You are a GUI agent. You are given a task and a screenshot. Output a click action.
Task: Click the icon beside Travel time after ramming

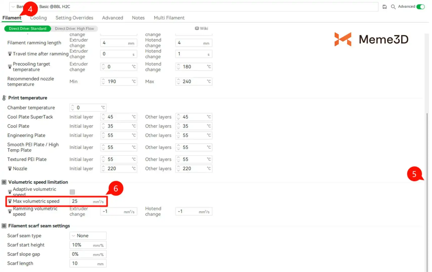(10, 54)
